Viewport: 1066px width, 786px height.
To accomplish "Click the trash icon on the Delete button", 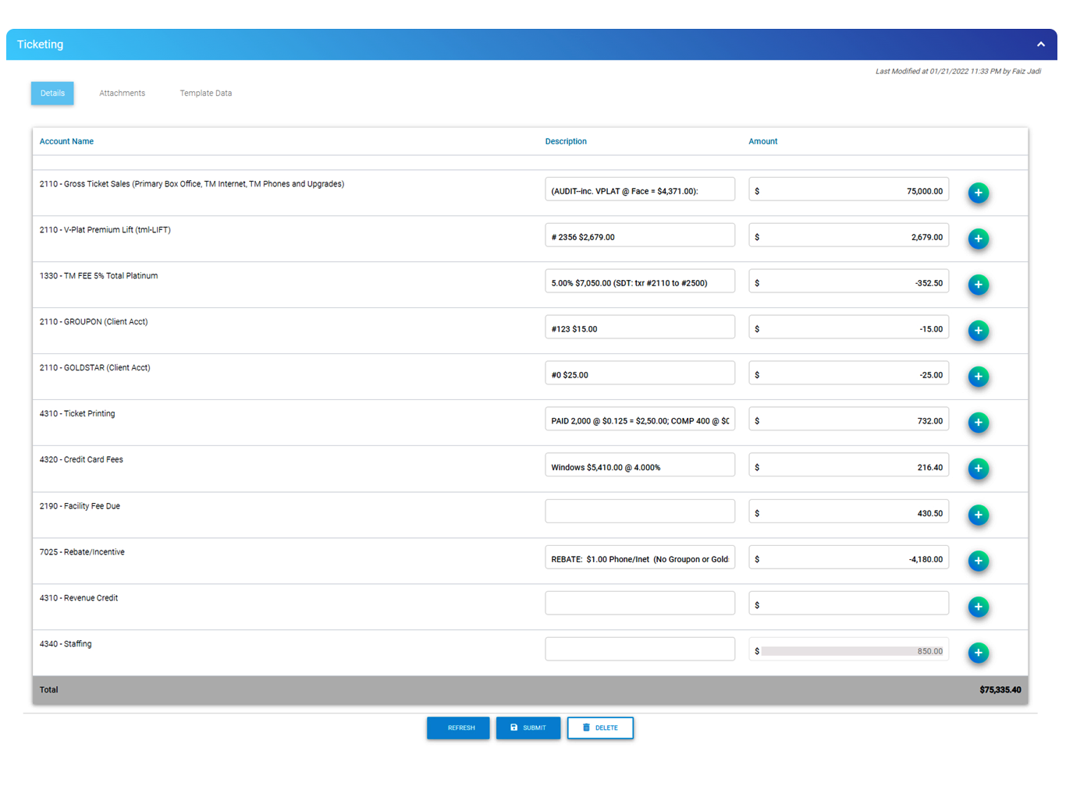I will (x=587, y=728).
